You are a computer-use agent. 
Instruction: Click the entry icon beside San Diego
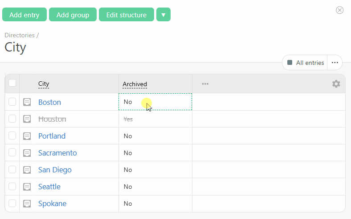[x=27, y=170]
